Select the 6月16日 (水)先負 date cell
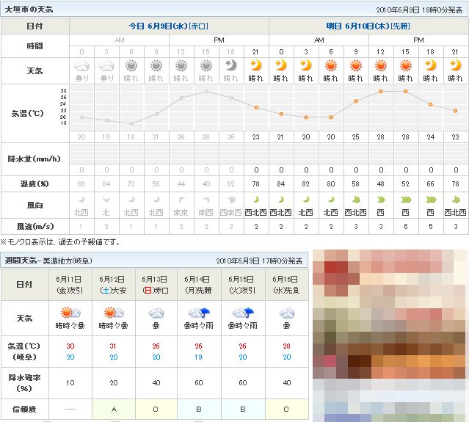Screen dimensions: 469x422 [x=287, y=285]
